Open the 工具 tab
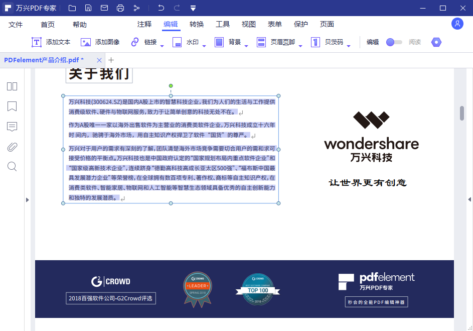Viewport: 473px width, 331px height. 223,24
